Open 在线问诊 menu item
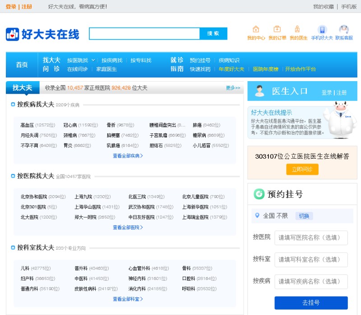Viewport: 361px width, 315px height. pyautogui.click(x=77, y=69)
